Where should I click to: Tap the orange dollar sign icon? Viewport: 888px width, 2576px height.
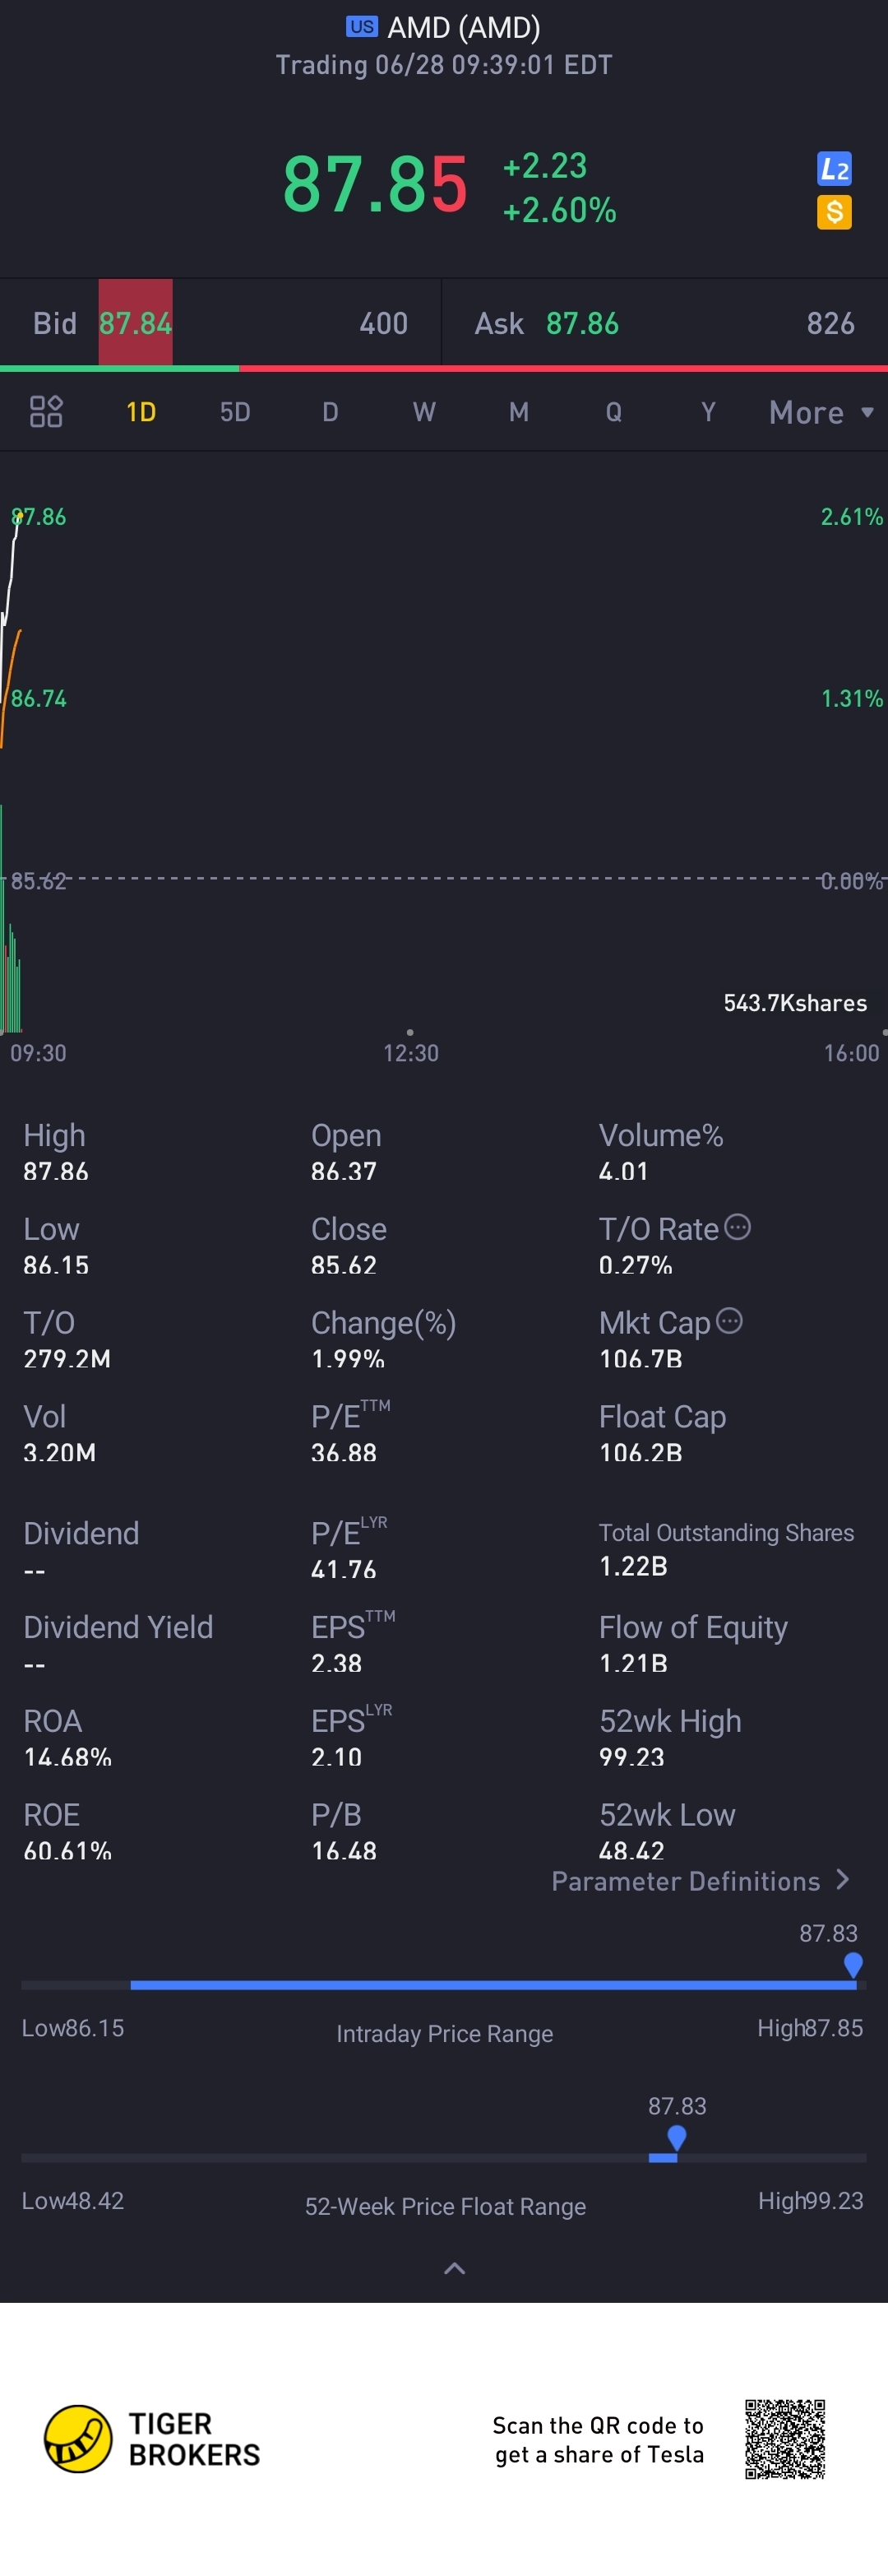[834, 212]
